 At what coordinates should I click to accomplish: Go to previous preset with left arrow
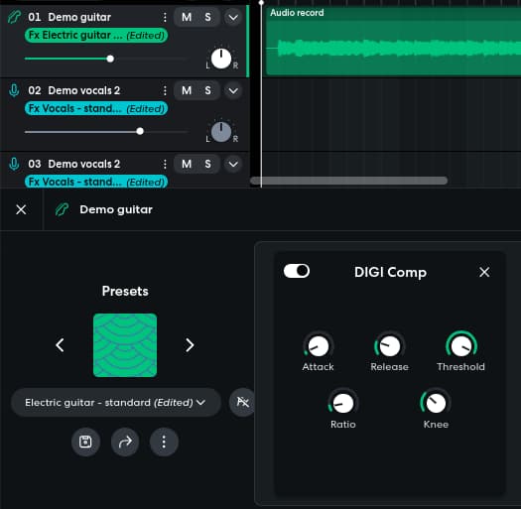click(60, 345)
